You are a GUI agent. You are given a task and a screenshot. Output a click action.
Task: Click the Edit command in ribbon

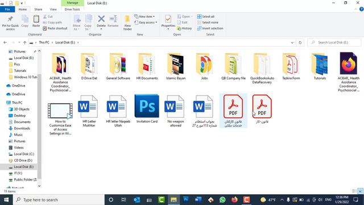point(183,22)
